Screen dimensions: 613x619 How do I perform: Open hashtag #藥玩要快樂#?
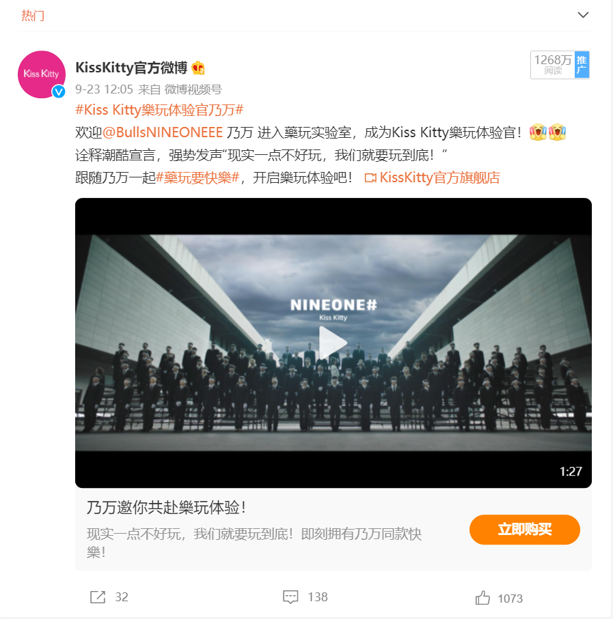[198, 177]
